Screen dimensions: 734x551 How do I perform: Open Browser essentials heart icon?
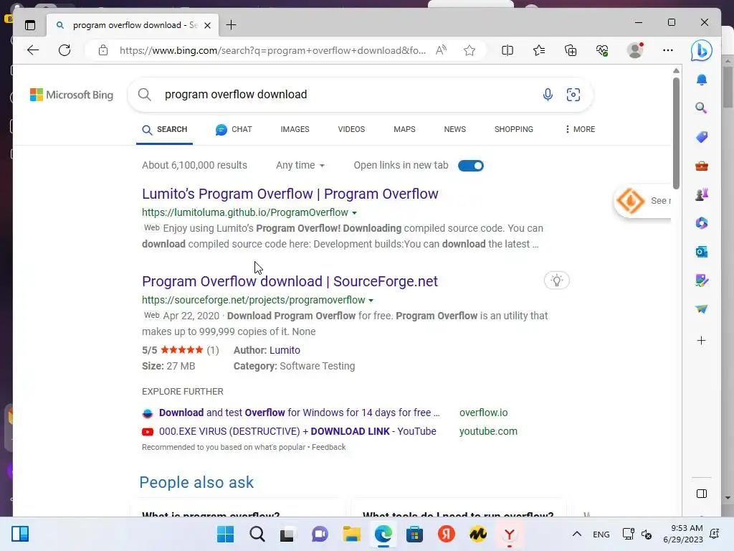point(602,50)
